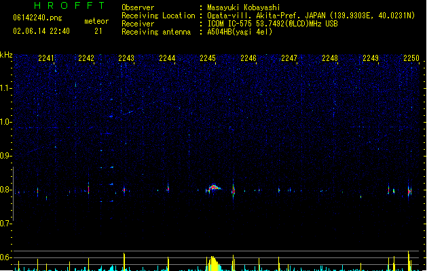Click the Observer label
The width and height of the screenshot is (427, 271).
(138, 7)
